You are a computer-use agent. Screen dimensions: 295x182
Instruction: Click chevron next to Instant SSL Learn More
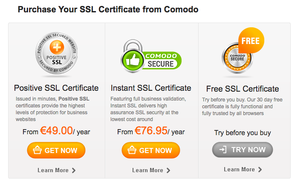tap(168, 170)
